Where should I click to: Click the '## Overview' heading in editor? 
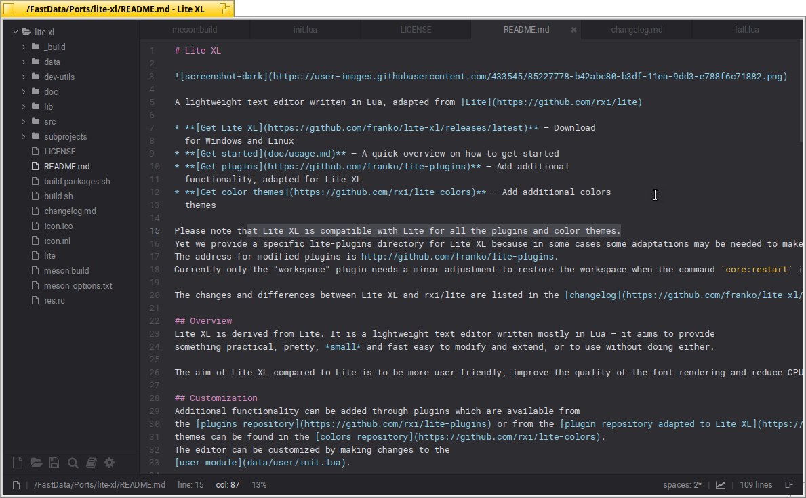(203, 320)
